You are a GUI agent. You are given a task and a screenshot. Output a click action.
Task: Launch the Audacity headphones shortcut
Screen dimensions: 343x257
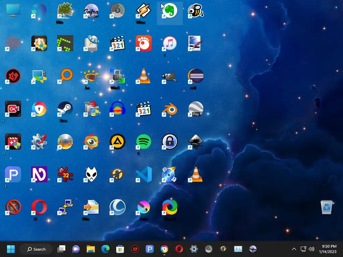(117, 109)
